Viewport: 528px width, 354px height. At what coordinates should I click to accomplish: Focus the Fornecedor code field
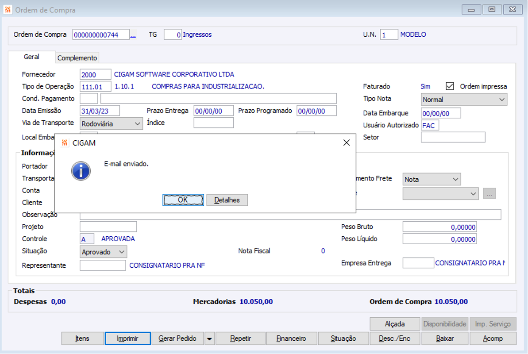[x=95, y=74]
